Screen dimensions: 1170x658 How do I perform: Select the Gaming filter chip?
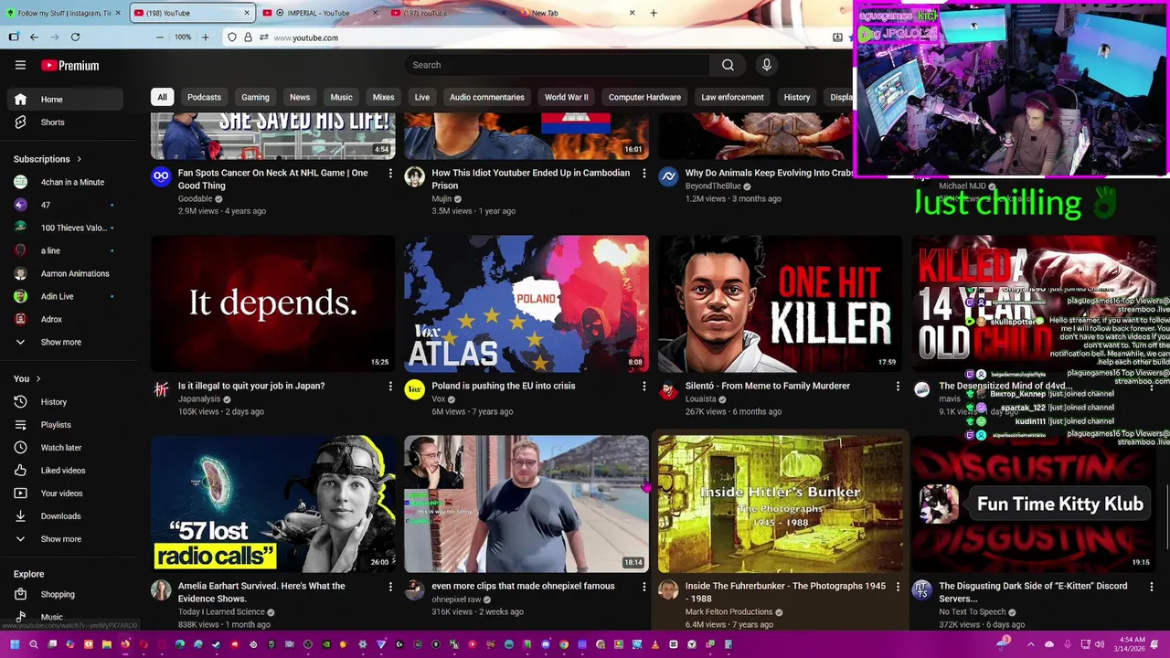[x=255, y=97]
